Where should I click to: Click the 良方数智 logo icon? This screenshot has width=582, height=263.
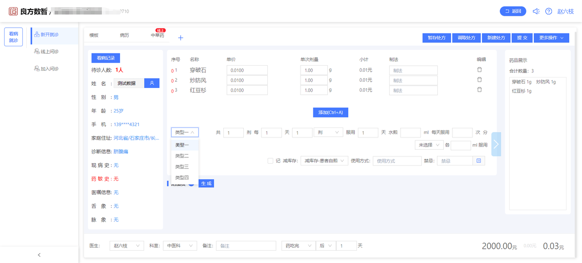13,11
